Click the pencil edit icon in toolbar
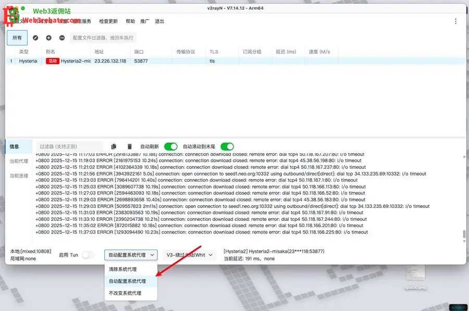The width and height of the screenshot is (469, 311). (x=35, y=38)
